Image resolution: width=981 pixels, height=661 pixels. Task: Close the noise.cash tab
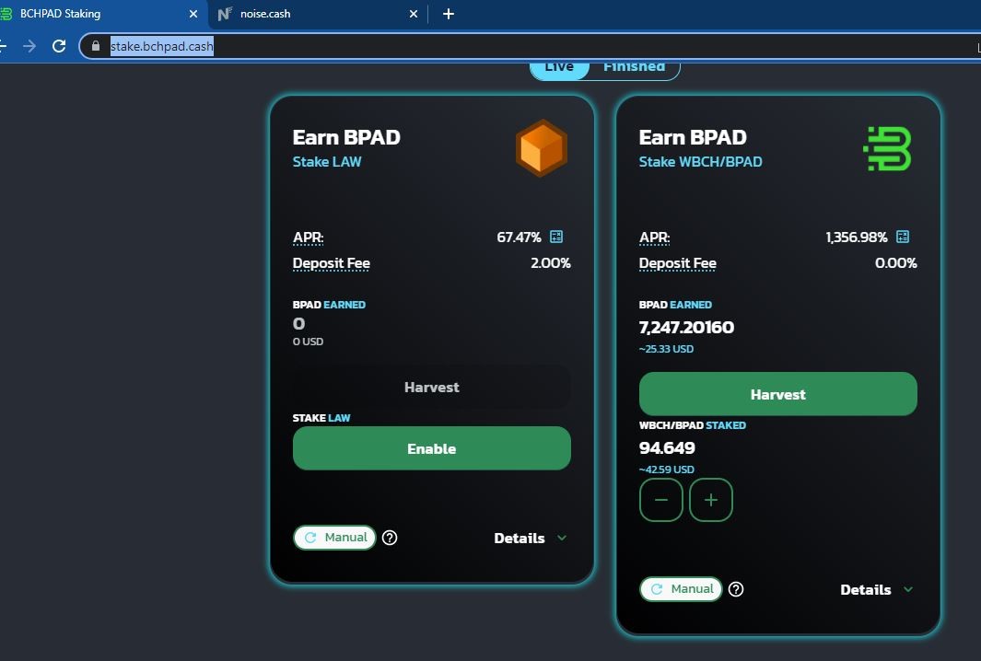coord(414,14)
